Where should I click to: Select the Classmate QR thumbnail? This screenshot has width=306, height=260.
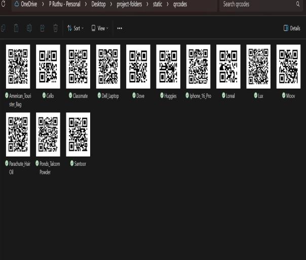tap(78, 66)
